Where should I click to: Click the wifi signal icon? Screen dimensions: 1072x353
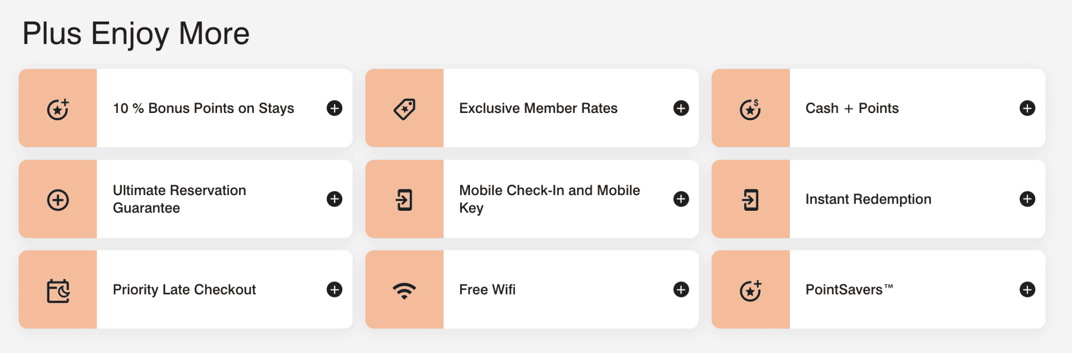point(404,289)
